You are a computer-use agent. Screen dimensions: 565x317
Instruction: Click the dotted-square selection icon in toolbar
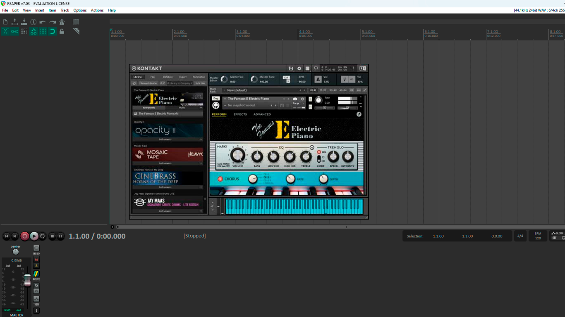pos(76,22)
